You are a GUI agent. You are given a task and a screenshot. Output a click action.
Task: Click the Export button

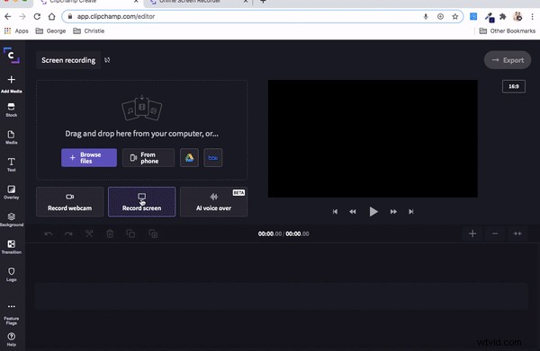(x=508, y=60)
